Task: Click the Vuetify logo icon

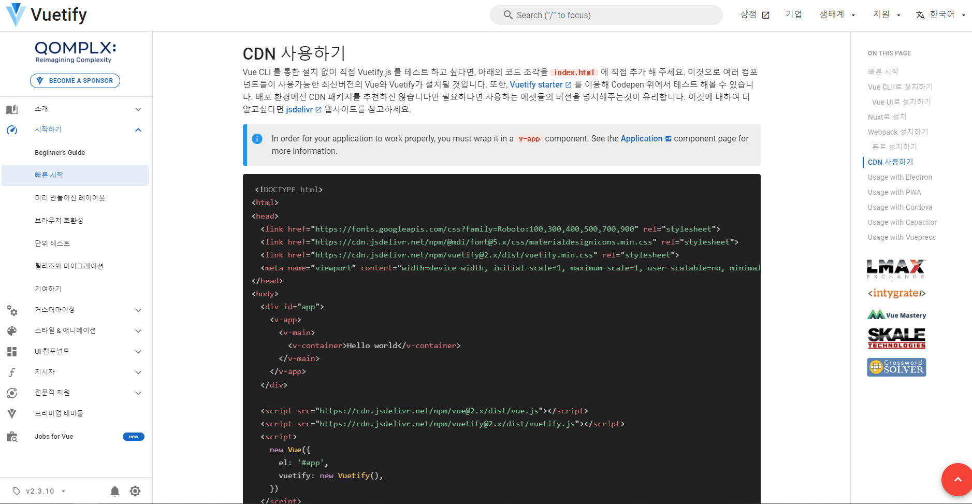Action: pyautogui.click(x=16, y=15)
